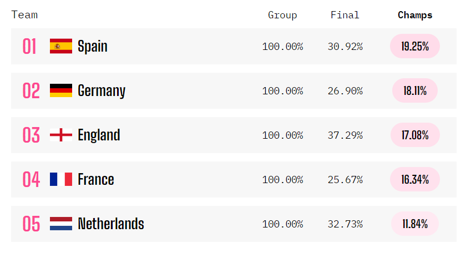
Task: Select the England team name
Action: (x=99, y=135)
